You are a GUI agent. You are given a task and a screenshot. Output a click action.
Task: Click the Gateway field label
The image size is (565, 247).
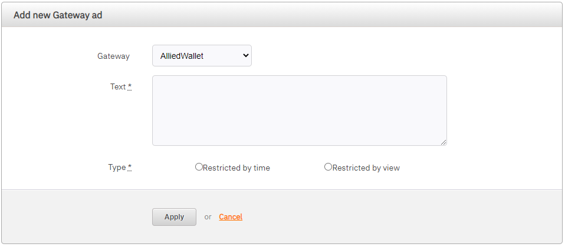coord(113,56)
